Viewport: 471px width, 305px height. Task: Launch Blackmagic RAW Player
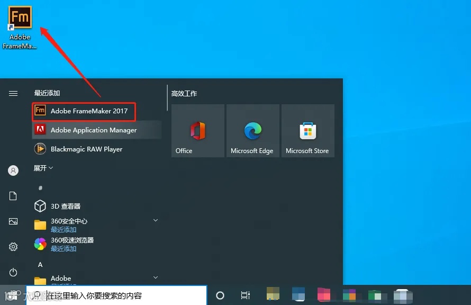coord(97,149)
